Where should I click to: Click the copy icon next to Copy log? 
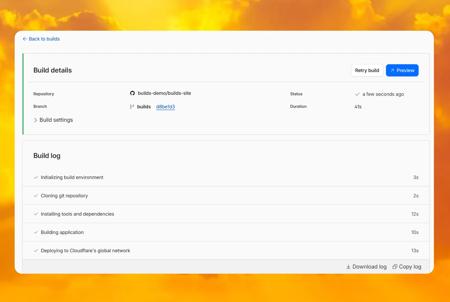click(x=395, y=267)
